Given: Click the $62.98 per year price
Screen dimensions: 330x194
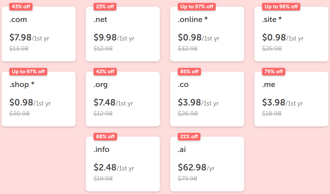Looking at the screenshot, I should (x=192, y=168).
